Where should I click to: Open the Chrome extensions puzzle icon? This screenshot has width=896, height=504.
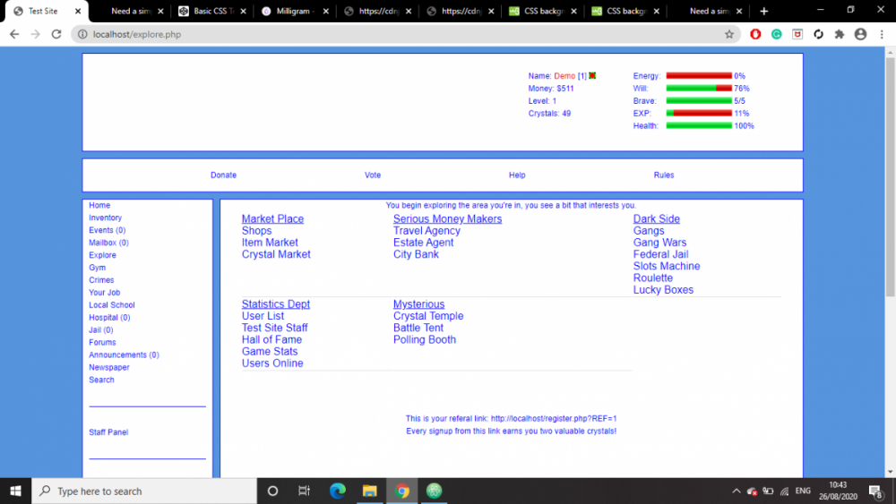coord(840,34)
